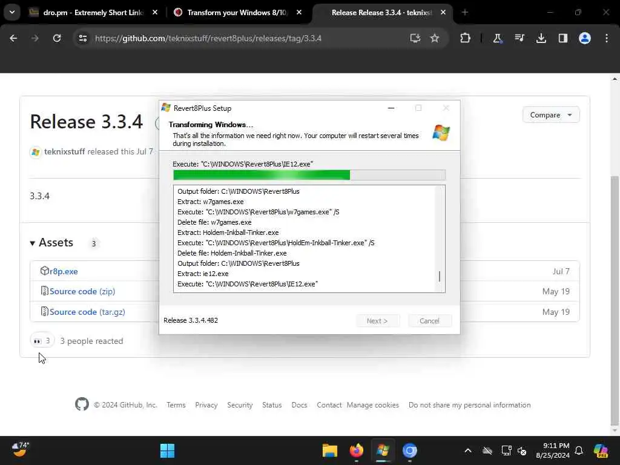Screen dimensions: 620x465
Task: Click the GitHub logo in footer
Action: click(82, 404)
